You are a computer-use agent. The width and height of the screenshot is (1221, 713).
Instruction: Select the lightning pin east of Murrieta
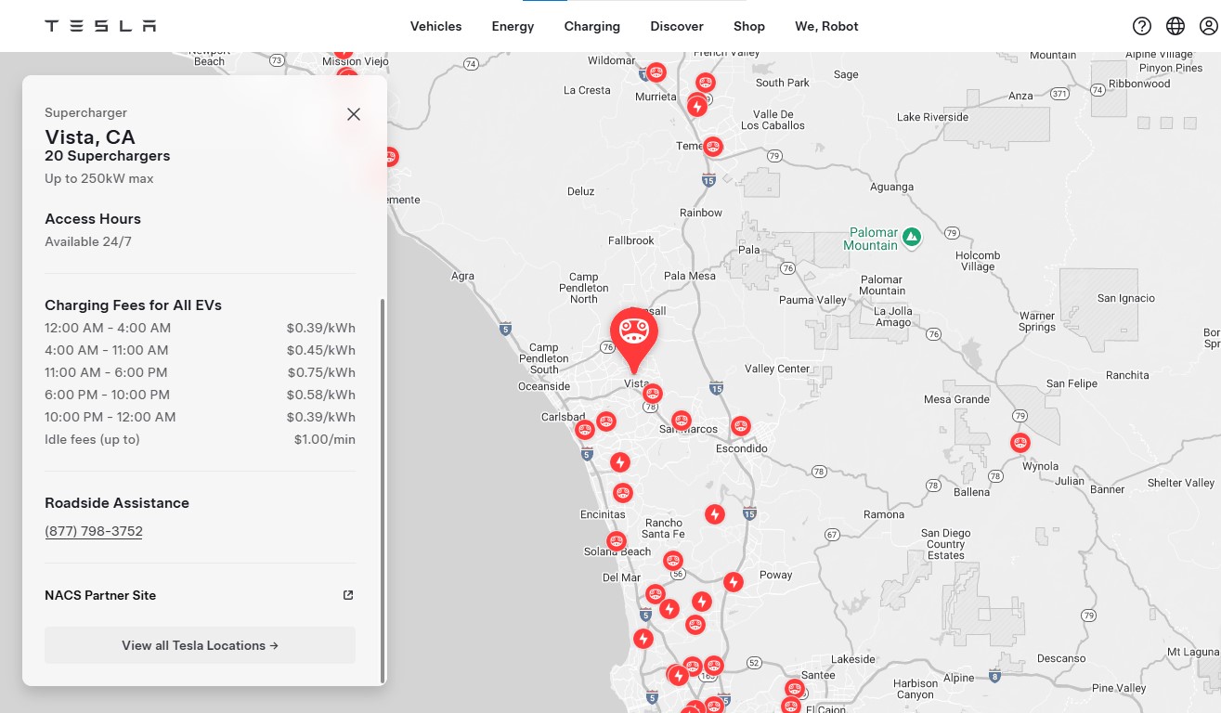pyautogui.click(x=697, y=107)
